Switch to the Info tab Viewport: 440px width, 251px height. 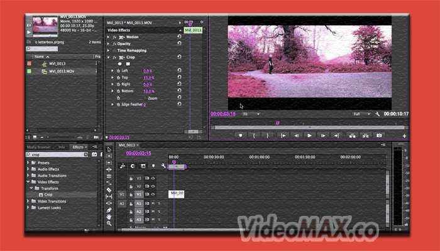click(62, 147)
